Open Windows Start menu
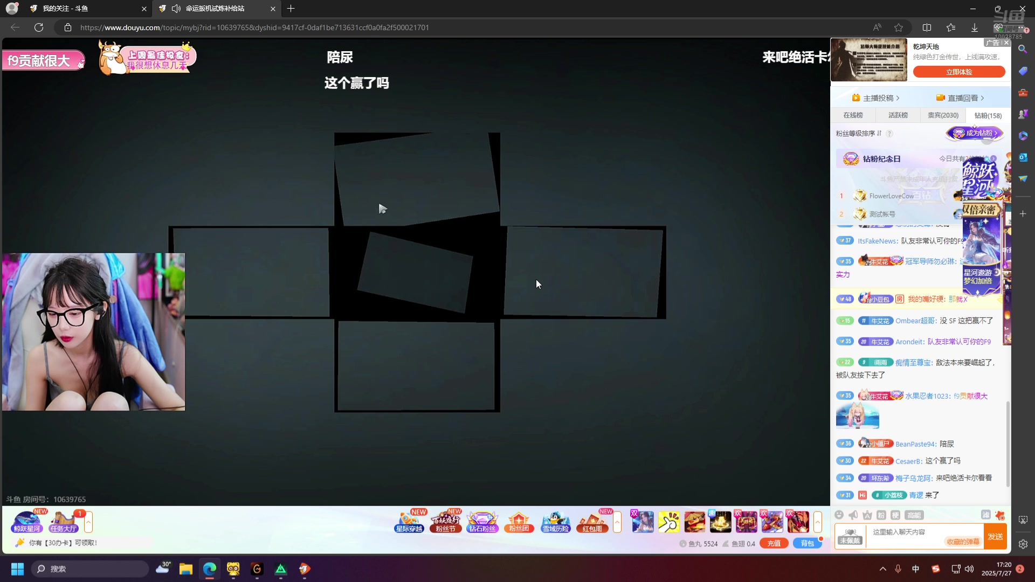This screenshot has width=1035, height=582. tap(17, 569)
